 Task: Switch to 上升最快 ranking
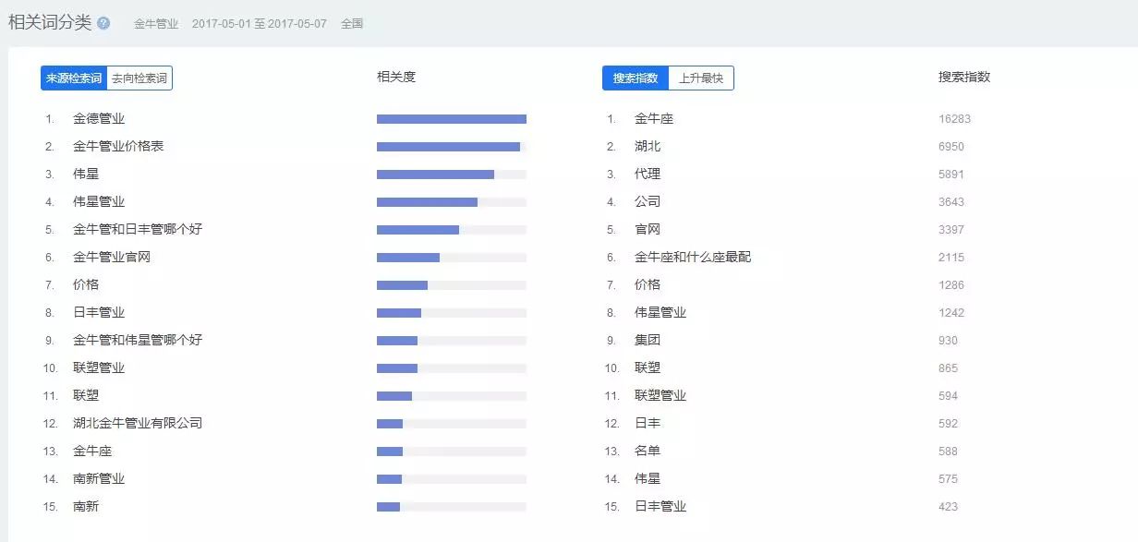pos(701,78)
